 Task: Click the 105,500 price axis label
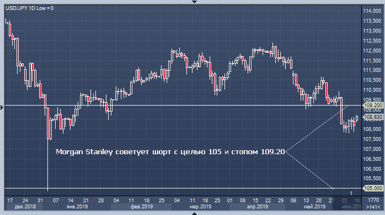pos(372,179)
